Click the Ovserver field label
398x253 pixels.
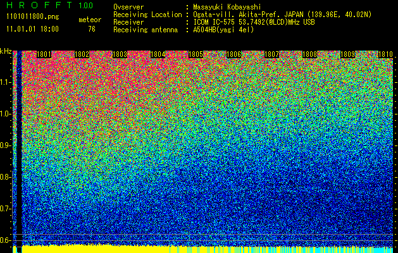coord(128,7)
